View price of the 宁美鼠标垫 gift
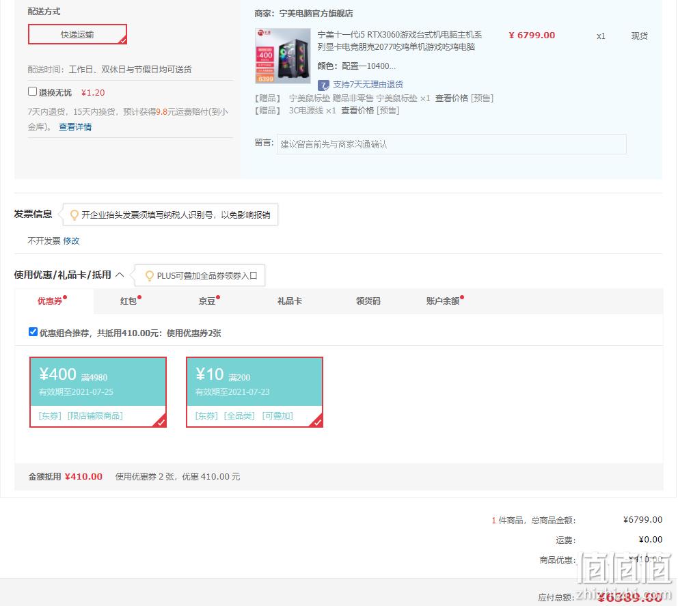The height and width of the screenshot is (606, 678). point(451,98)
